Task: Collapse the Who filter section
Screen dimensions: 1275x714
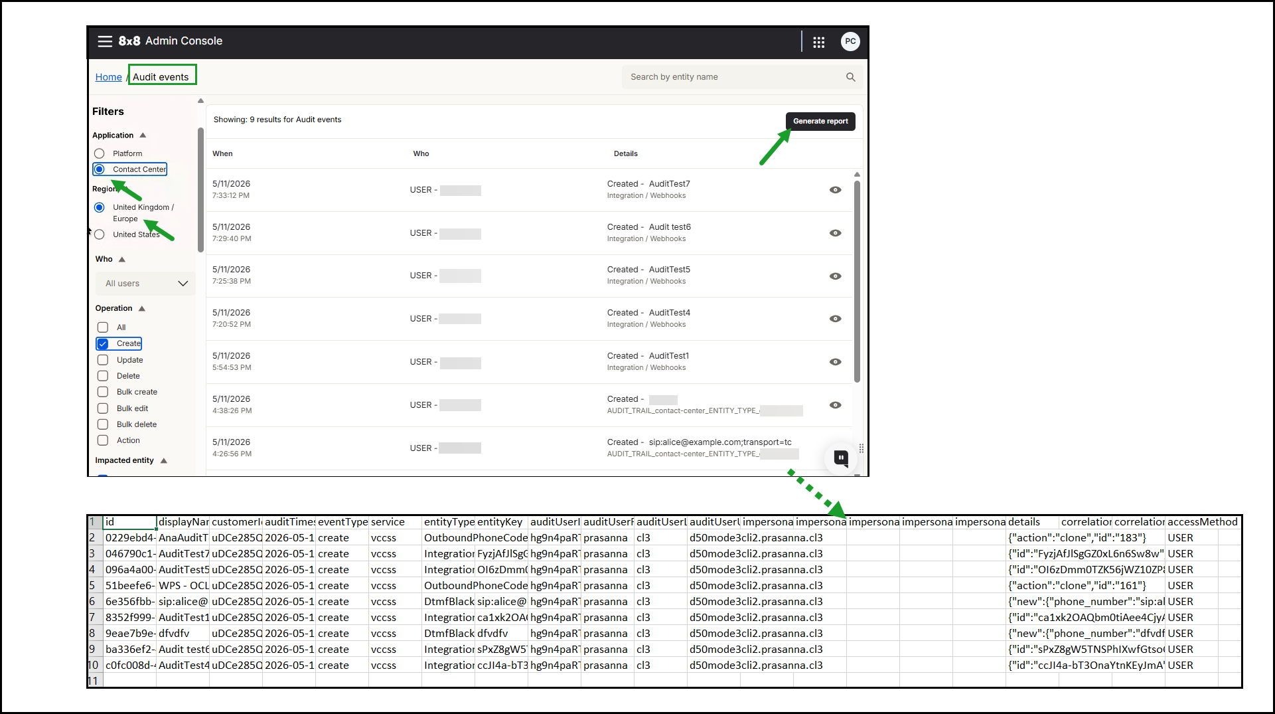Action: tap(122, 260)
